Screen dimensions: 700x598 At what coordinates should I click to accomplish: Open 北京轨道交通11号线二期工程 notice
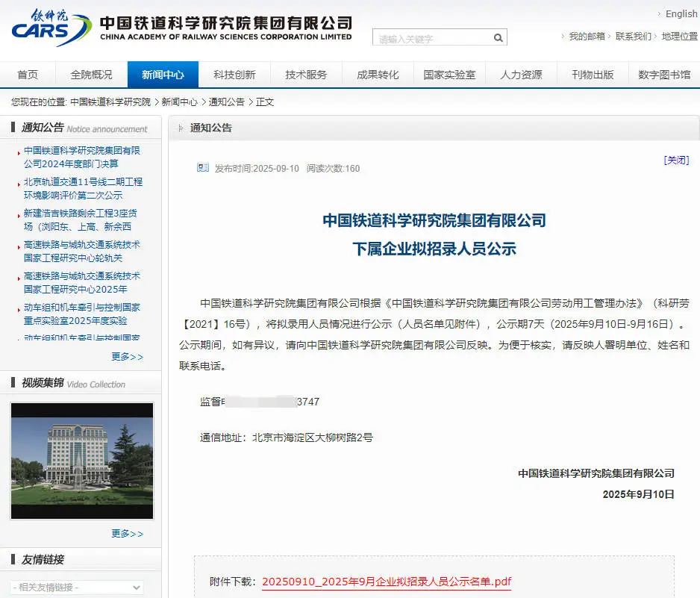tap(83, 188)
